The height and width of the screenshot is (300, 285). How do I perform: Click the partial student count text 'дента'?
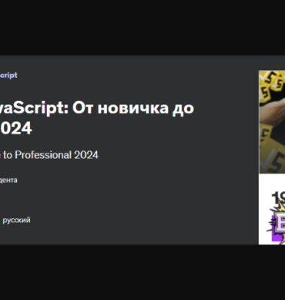point(8,180)
